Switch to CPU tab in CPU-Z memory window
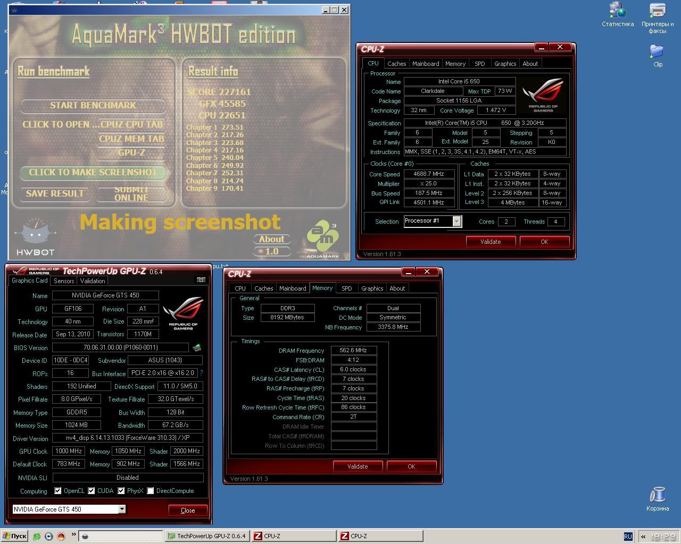681x544 pixels. tap(240, 288)
